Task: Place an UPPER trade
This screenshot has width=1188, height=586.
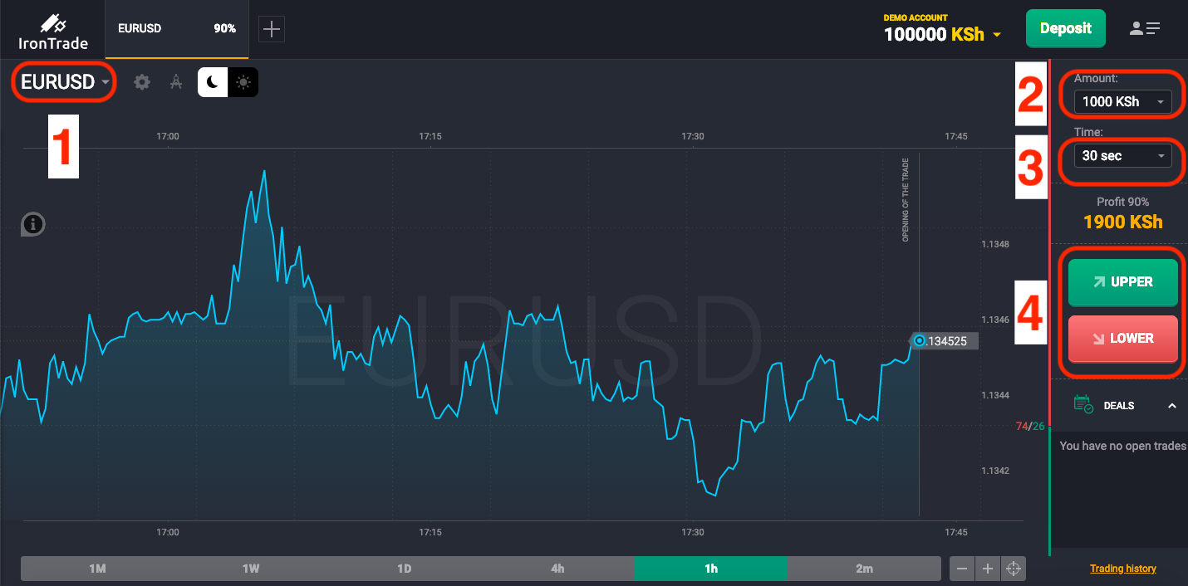Action: 1122,282
